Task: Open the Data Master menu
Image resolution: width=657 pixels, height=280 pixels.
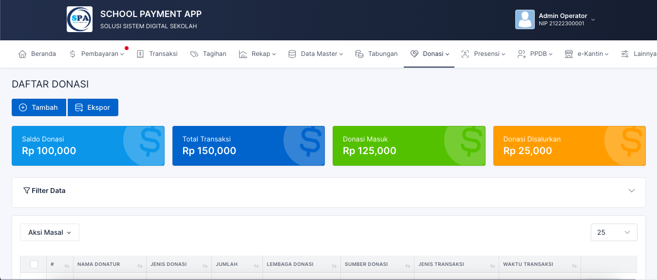Action: [316, 54]
